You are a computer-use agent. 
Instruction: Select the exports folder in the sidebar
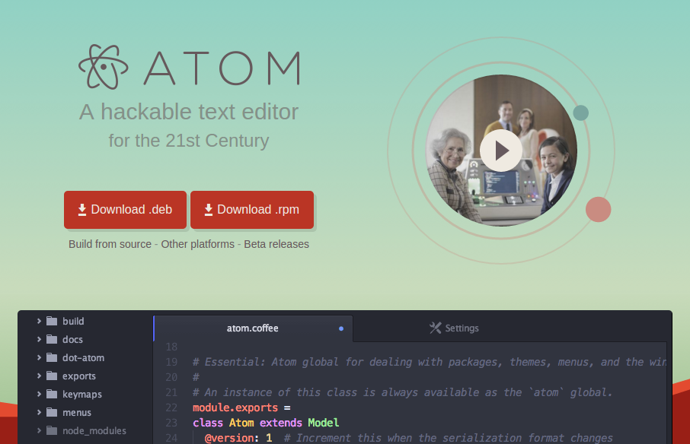point(79,376)
